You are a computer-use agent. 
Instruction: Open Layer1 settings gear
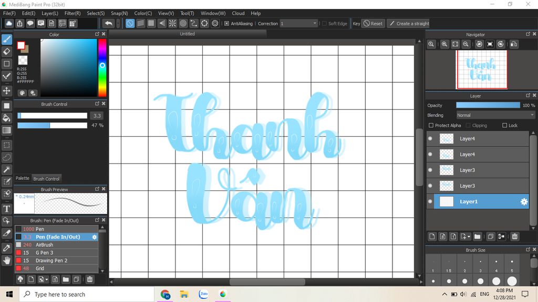[524, 202]
